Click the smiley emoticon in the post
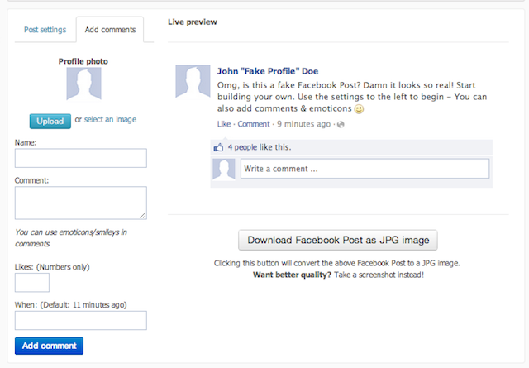Viewport: 529px width, 368px height. click(359, 108)
